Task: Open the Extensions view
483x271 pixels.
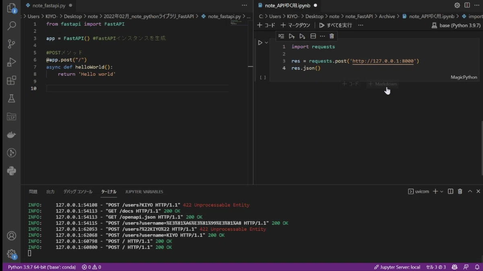Action: 12,80
